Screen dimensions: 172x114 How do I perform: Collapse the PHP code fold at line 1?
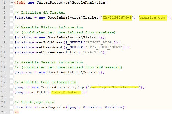pos(12,3)
